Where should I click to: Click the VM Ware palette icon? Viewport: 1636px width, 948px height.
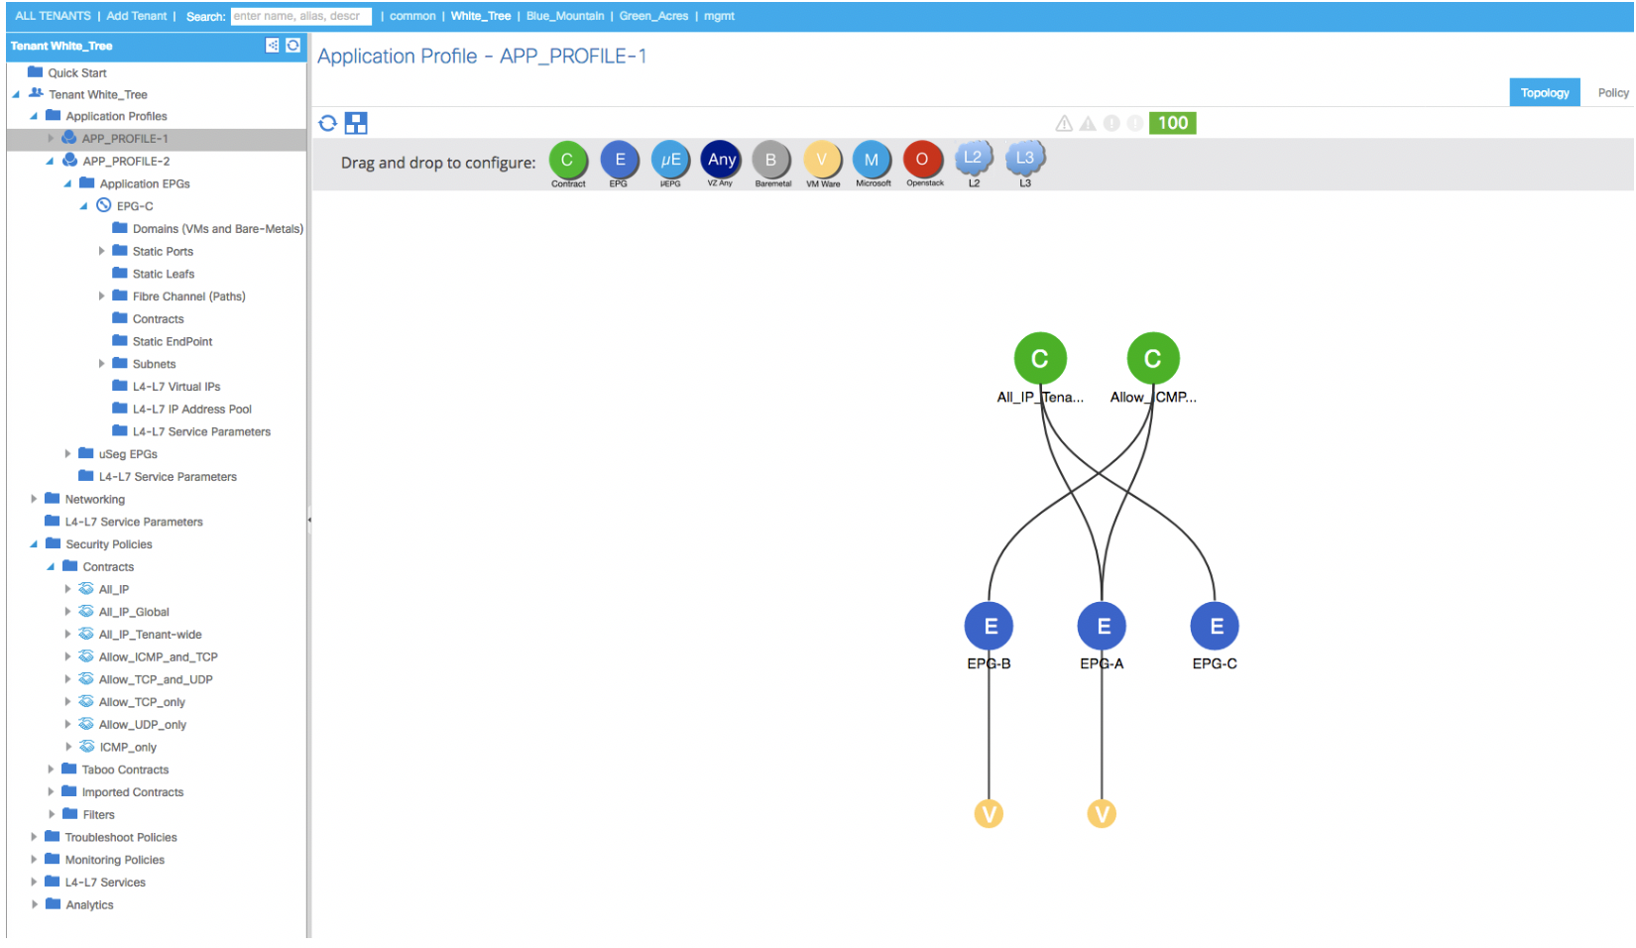point(822,160)
